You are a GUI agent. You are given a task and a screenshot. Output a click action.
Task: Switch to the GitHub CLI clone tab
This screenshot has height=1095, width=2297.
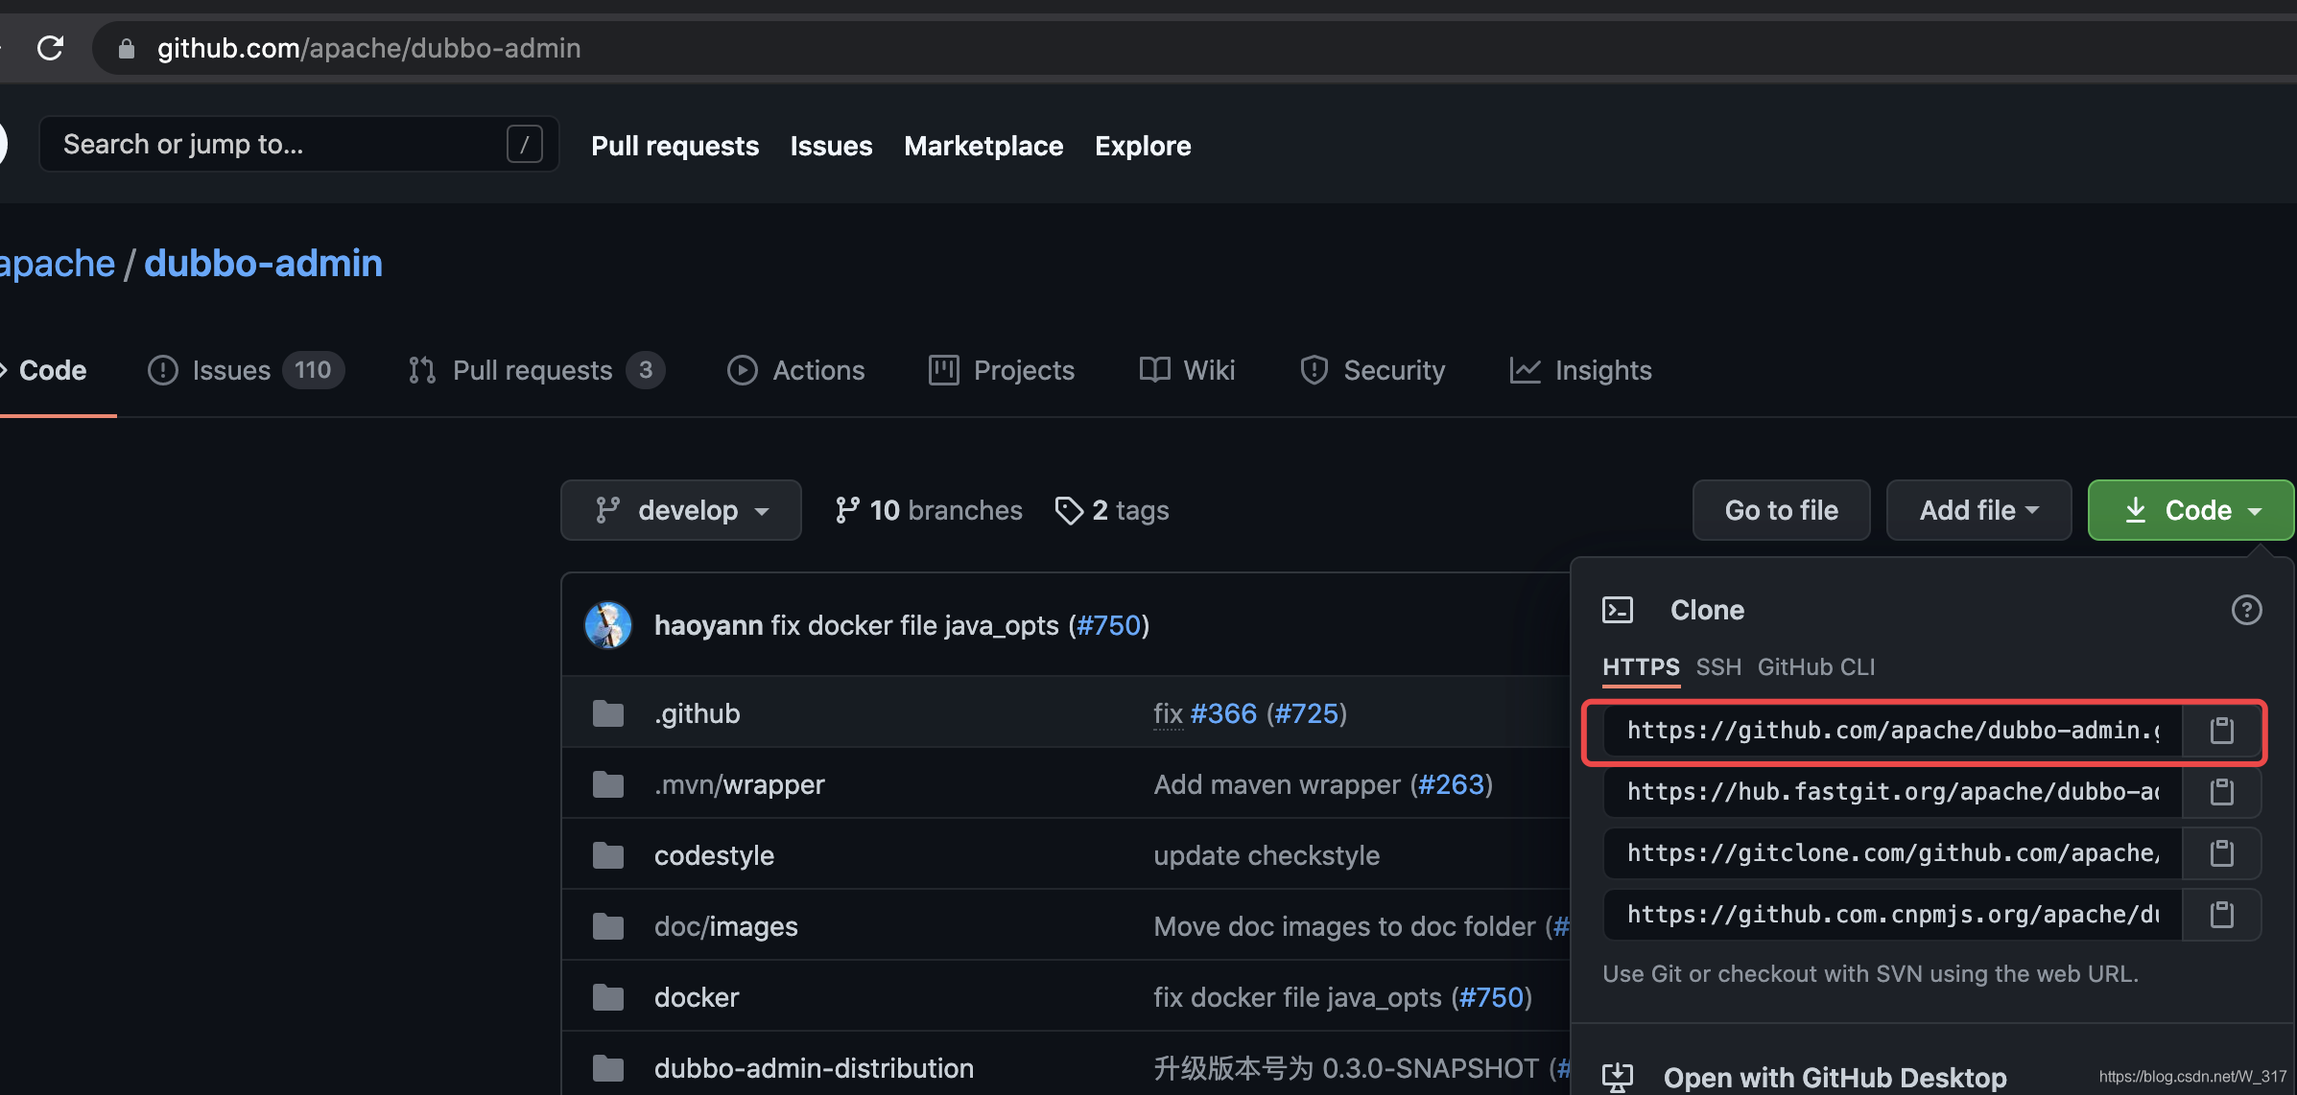(1815, 667)
